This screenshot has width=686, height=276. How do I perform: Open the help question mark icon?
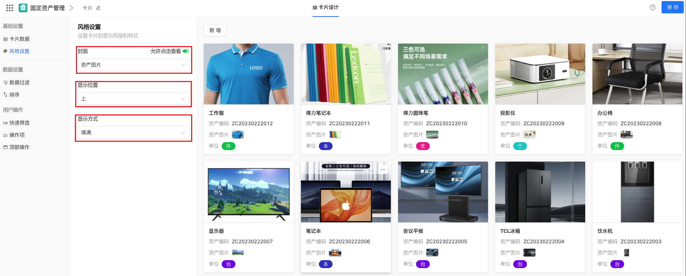click(652, 8)
